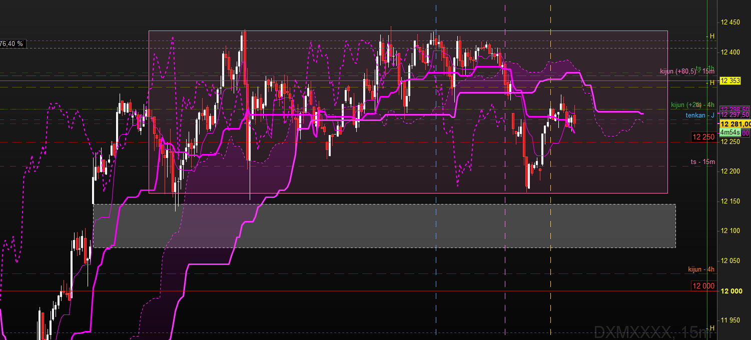Click the 12 450 price axis value
The height and width of the screenshot is (340, 751).
point(729,22)
